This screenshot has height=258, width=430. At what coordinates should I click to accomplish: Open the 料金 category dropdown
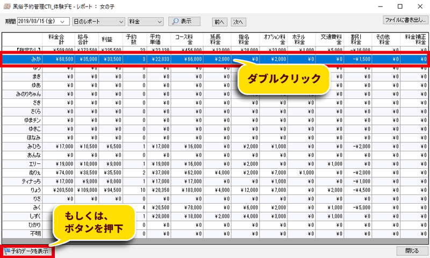pyautogui.click(x=159, y=21)
